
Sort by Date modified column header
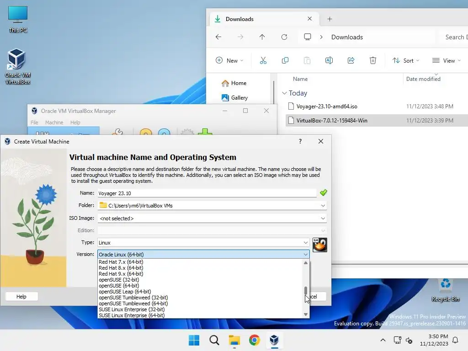click(x=423, y=79)
